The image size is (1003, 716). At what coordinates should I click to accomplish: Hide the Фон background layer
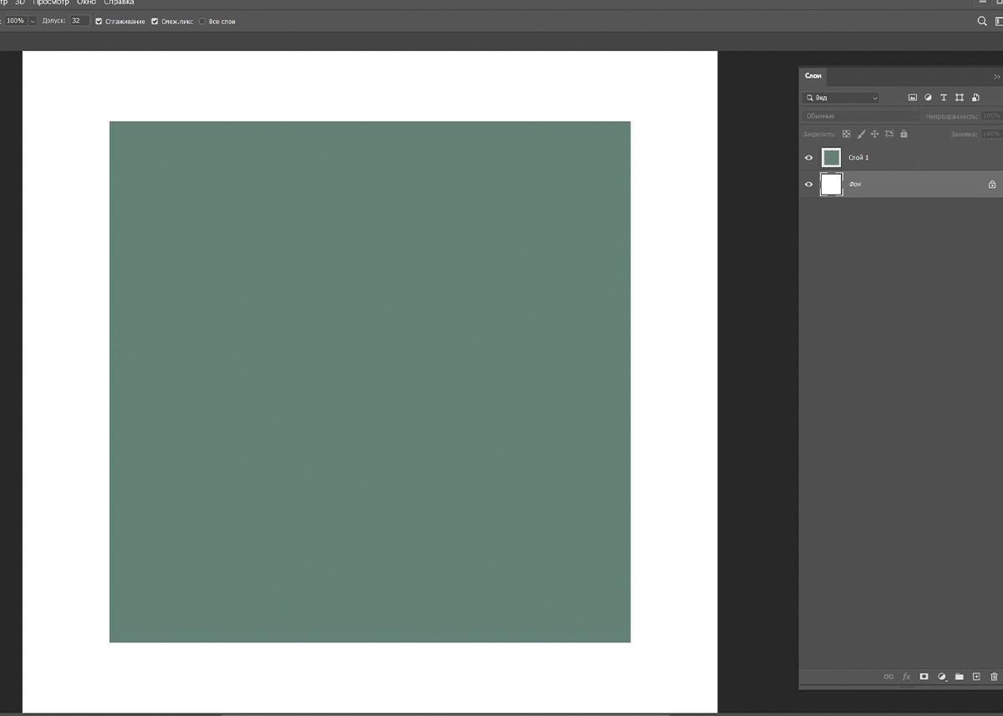tap(808, 185)
